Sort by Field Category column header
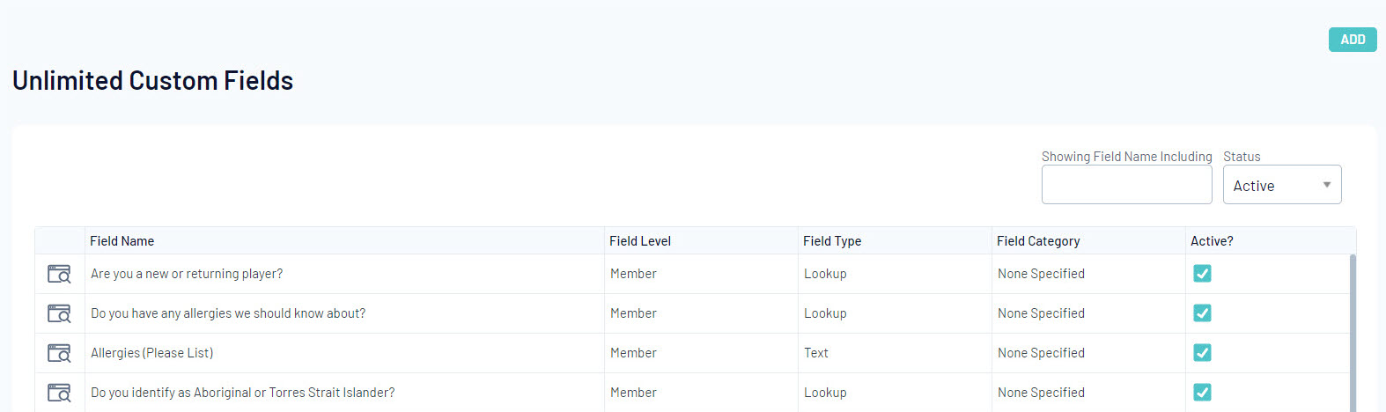 pyautogui.click(x=1038, y=241)
